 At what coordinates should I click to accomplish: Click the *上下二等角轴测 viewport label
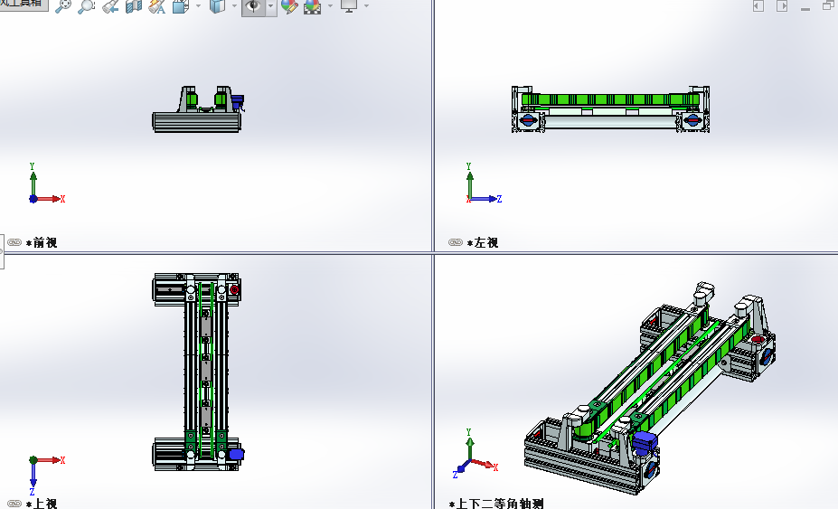pos(497,503)
